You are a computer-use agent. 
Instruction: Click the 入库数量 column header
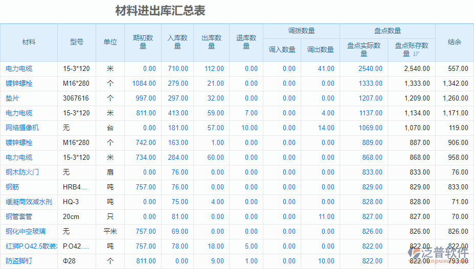tap(177, 42)
